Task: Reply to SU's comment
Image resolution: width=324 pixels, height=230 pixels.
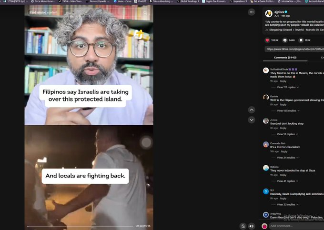Action: (283, 199)
